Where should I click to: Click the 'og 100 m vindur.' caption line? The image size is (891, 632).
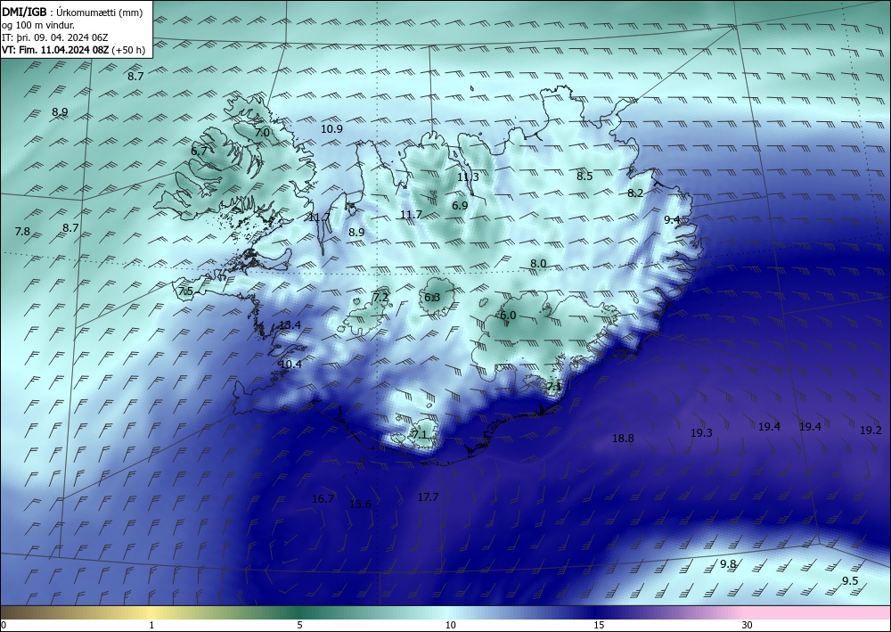[x=38, y=25]
